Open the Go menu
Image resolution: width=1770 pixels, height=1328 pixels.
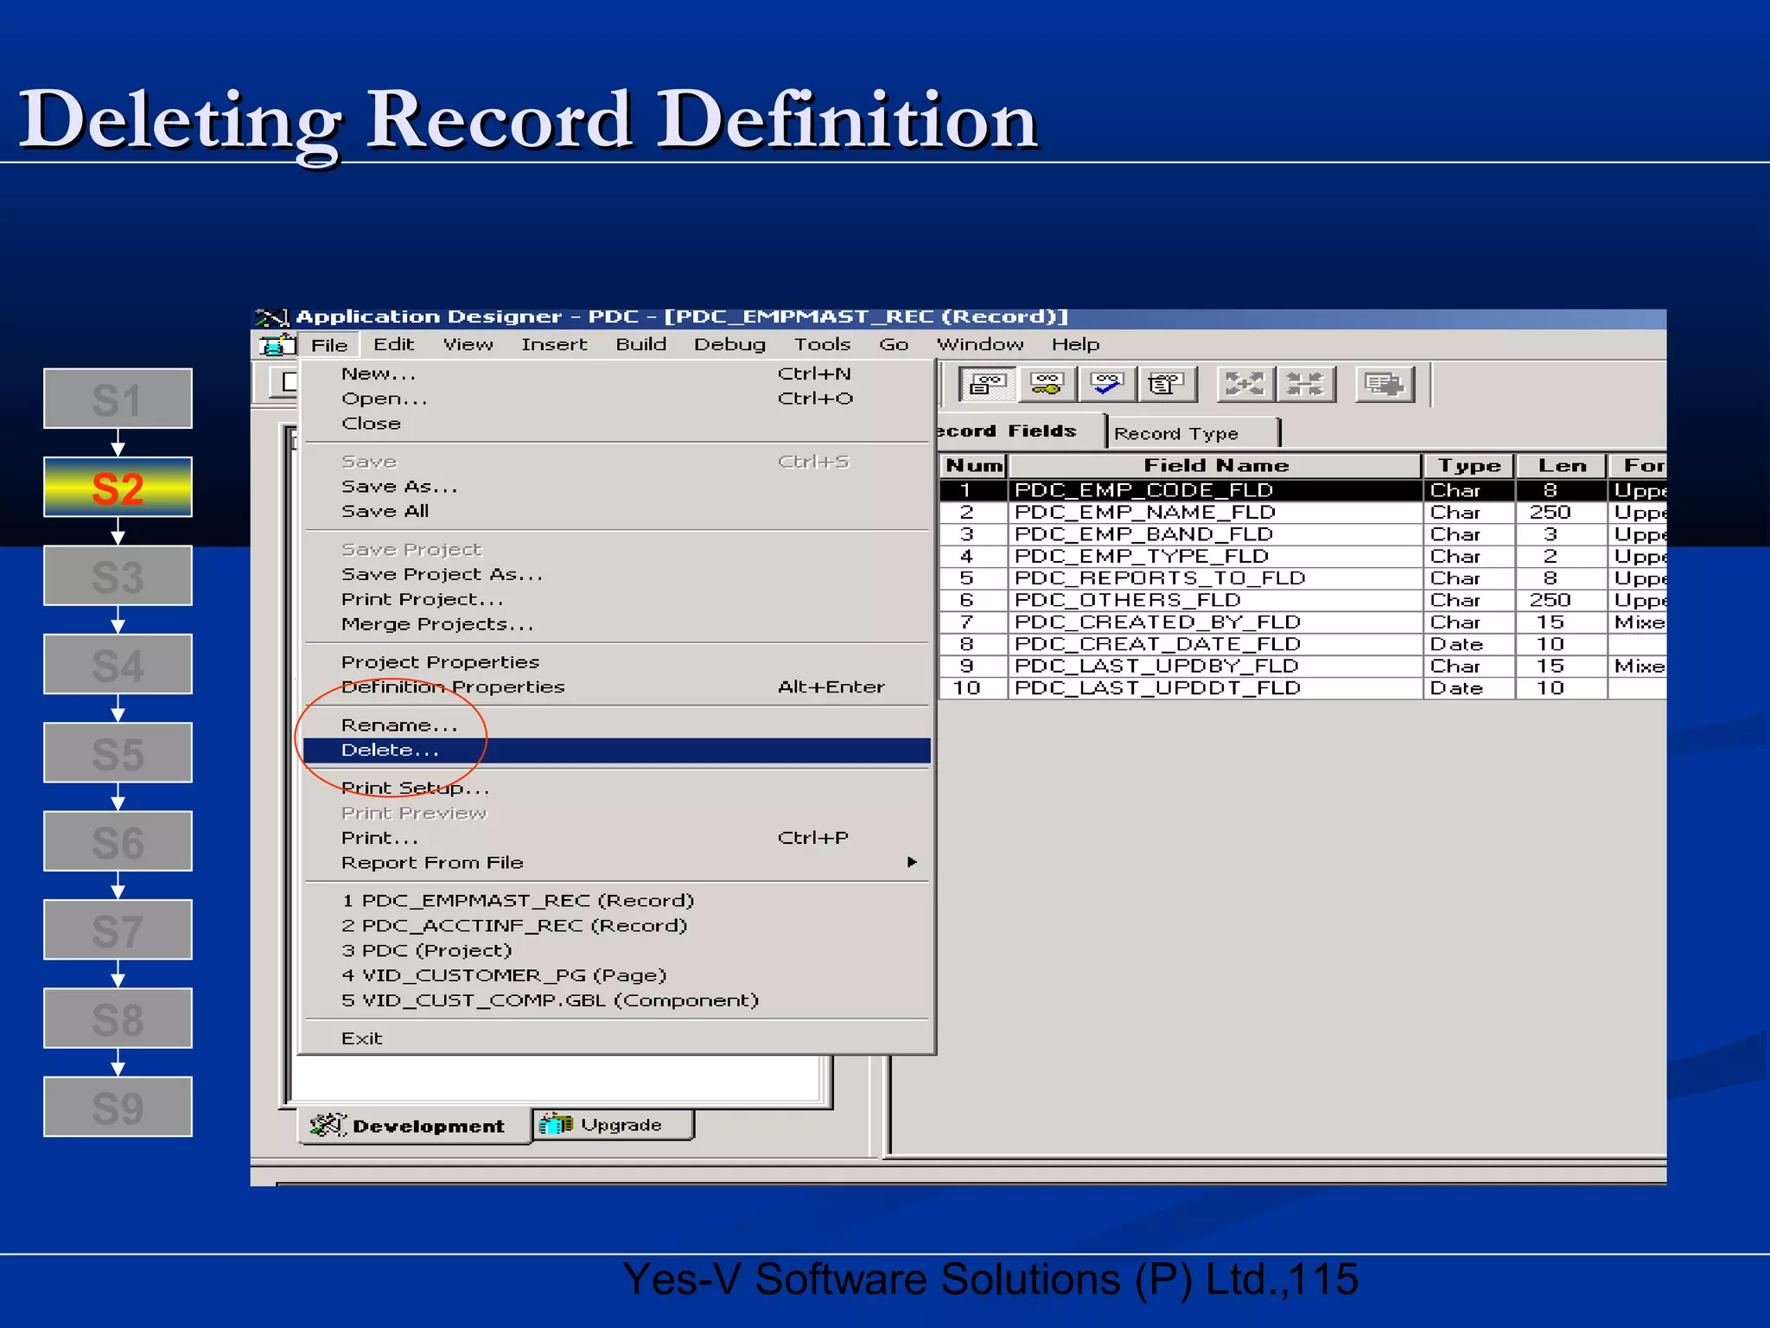click(894, 344)
